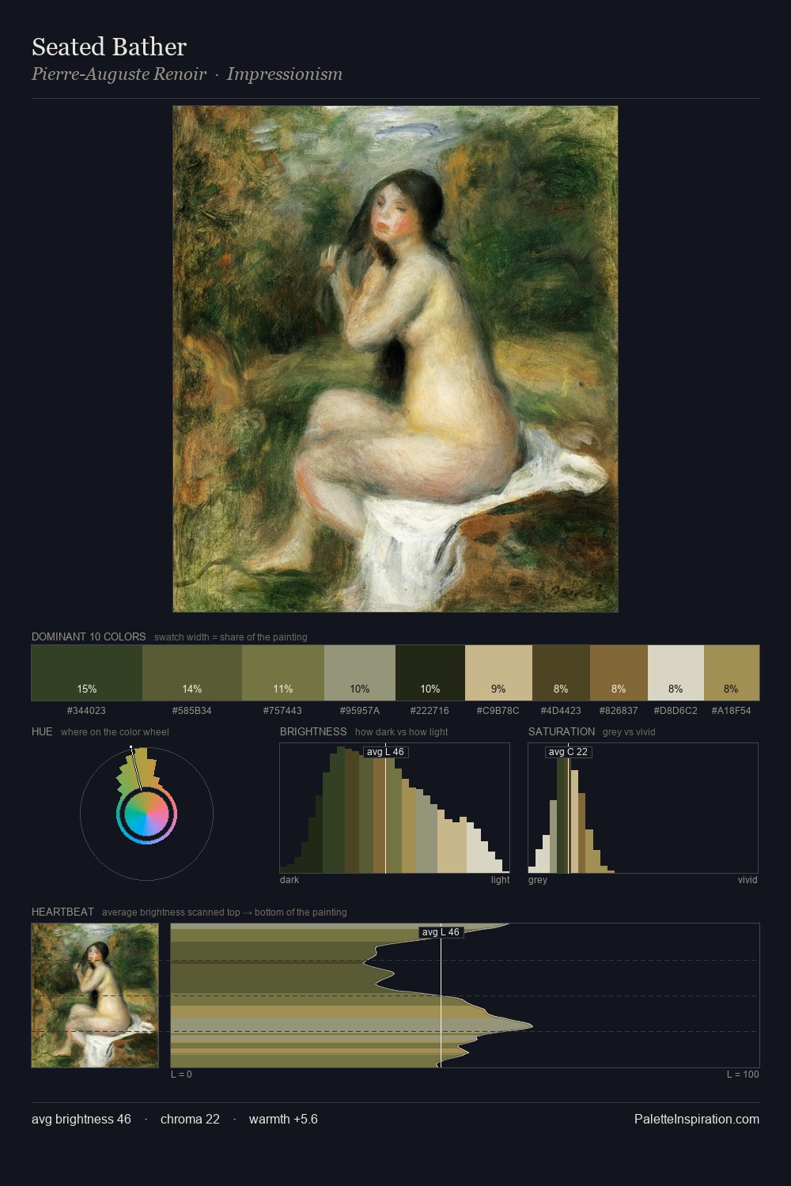Click the DOMINANT 10 COLORS heading

point(89,636)
